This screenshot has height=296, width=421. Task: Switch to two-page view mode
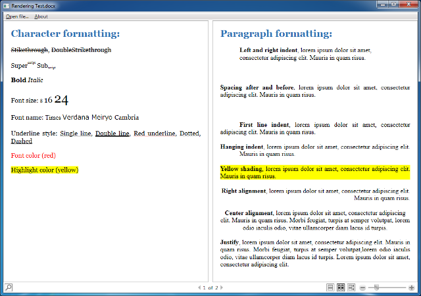(341, 287)
